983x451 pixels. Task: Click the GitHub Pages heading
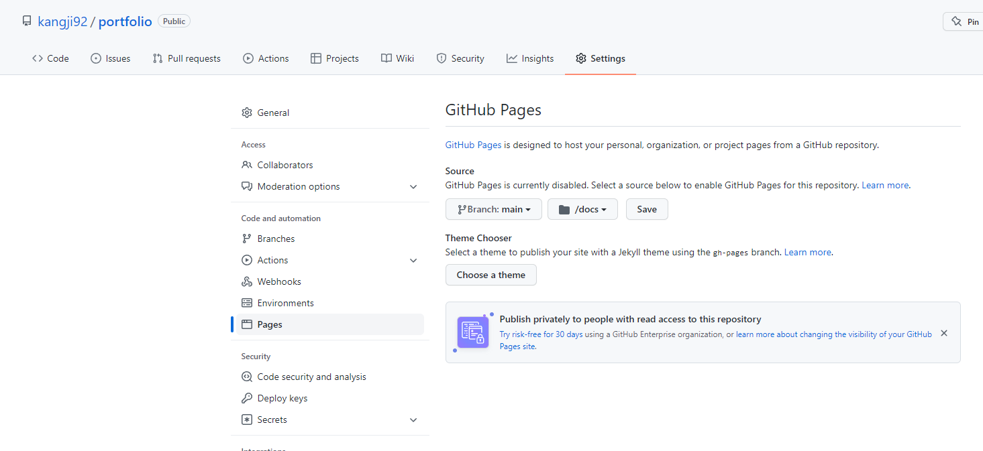tap(493, 110)
